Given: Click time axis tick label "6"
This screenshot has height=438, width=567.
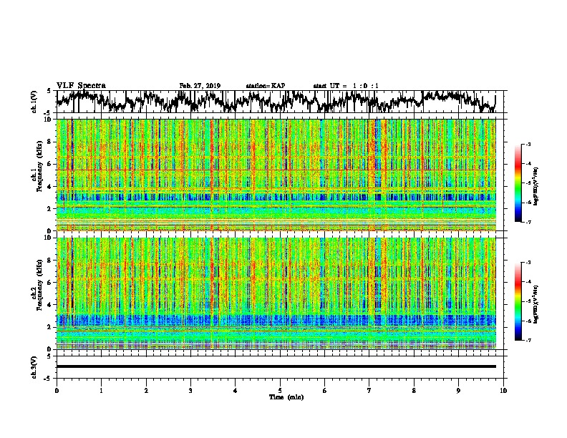Looking at the screenshot, I should tap(325, 391).
